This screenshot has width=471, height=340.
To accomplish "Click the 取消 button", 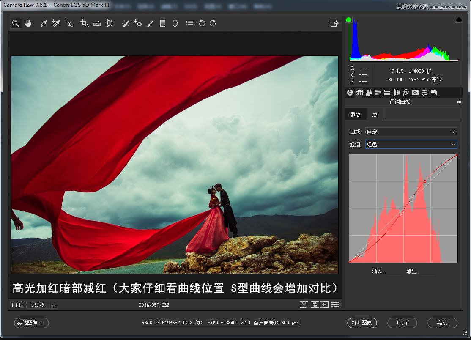I will (x=402, y=323).
